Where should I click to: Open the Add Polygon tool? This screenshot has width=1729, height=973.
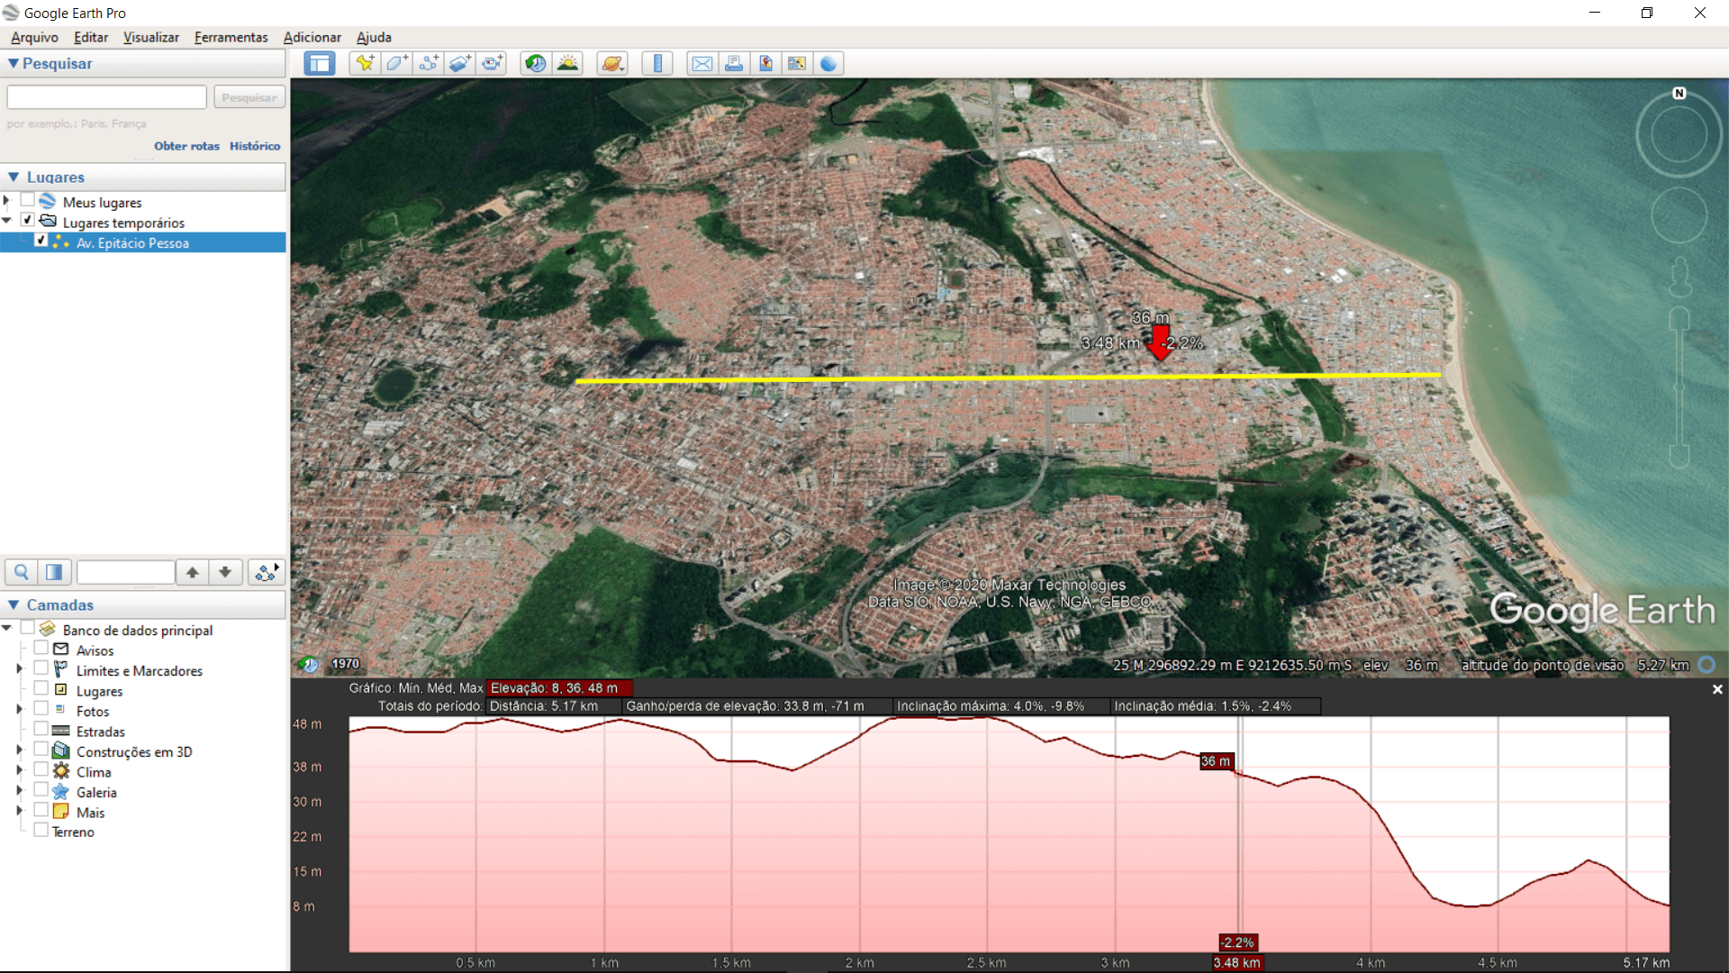point(396,63)
